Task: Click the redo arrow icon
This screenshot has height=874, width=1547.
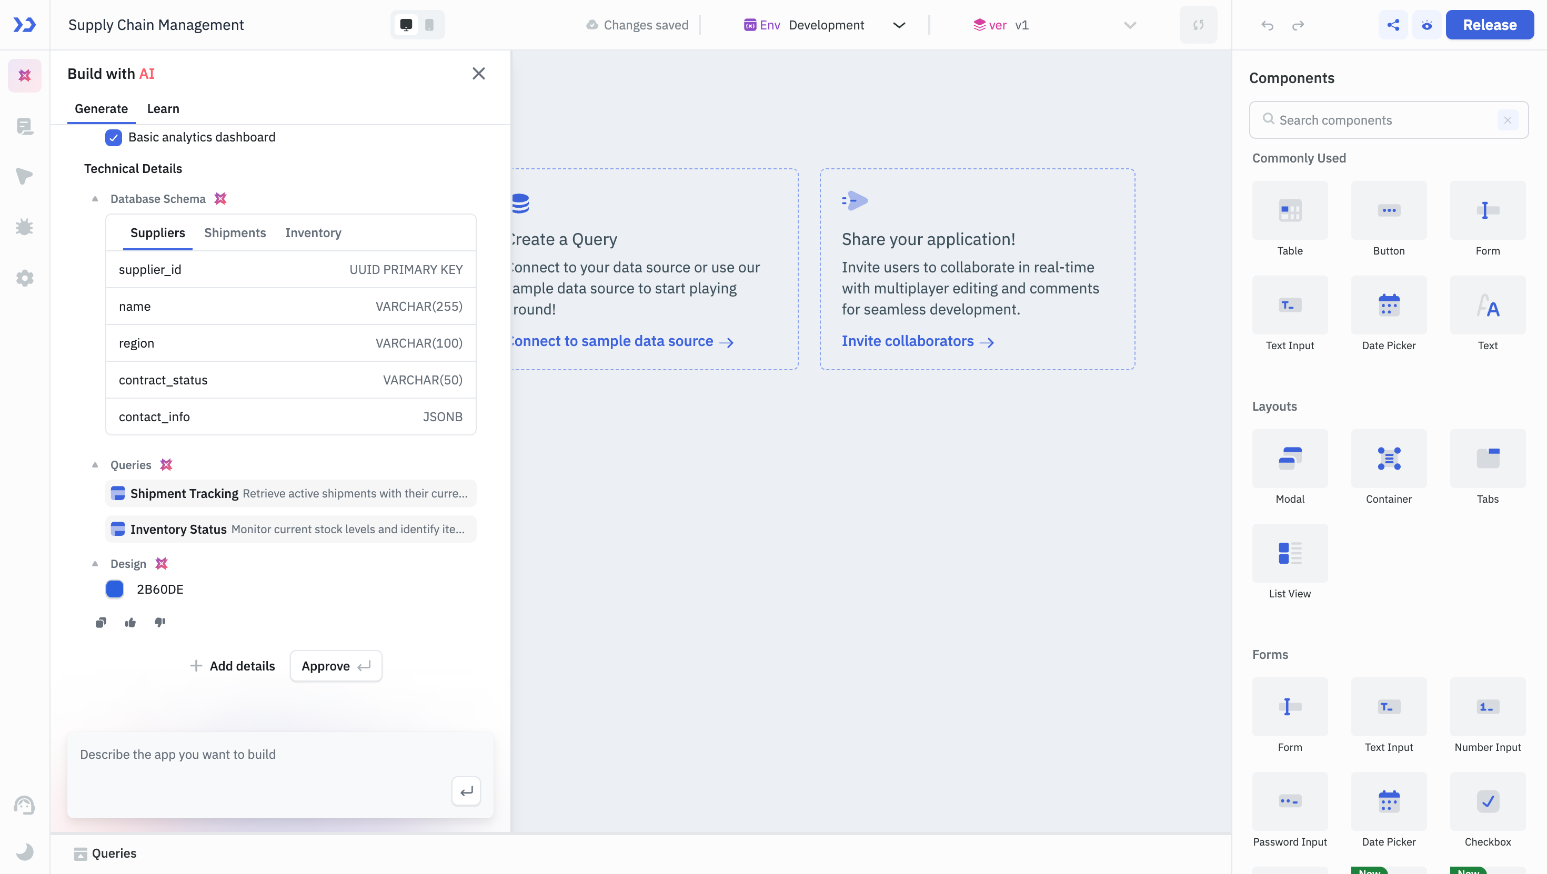Action: point(1299,23)
